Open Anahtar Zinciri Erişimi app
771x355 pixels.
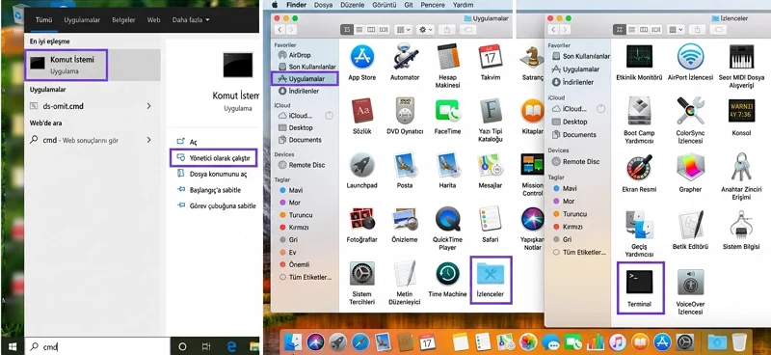click(741, 167)
